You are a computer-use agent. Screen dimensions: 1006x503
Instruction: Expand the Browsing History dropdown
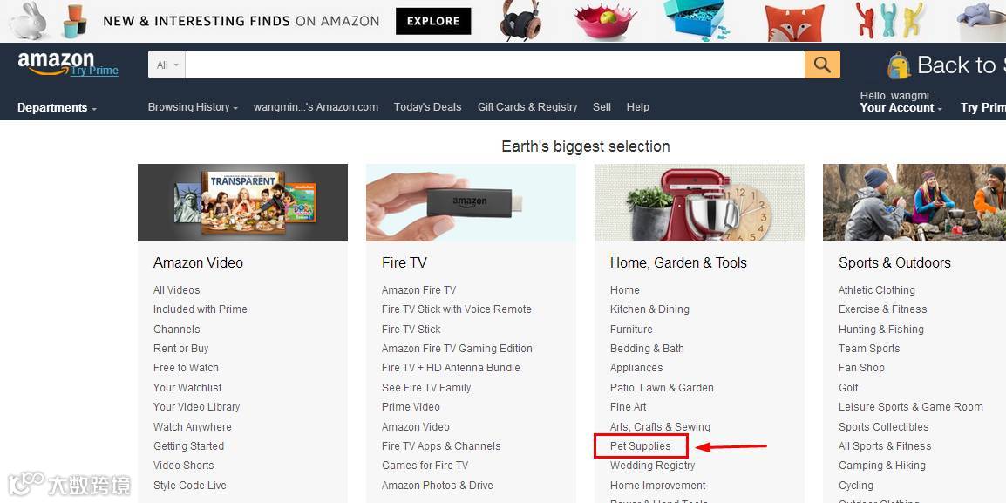[x=193, y=107]
